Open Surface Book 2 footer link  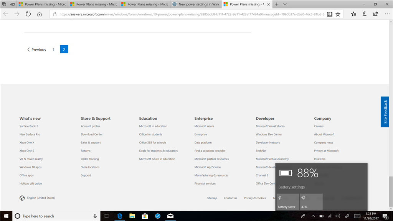tap(29, 126)
